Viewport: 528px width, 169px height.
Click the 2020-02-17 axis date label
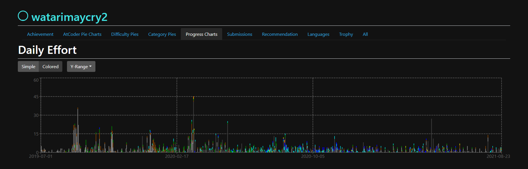(177, 156)
